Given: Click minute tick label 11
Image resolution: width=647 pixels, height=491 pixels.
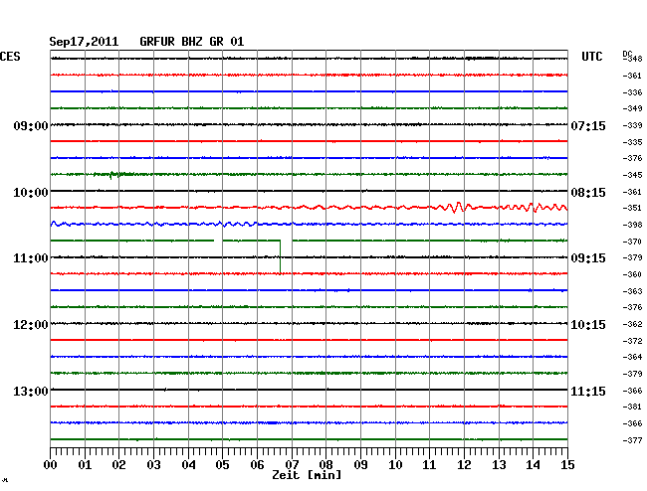Looking at the screenshot, I should click(x=429, y=465).
